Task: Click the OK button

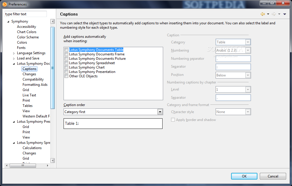Action: coord(244,176)
